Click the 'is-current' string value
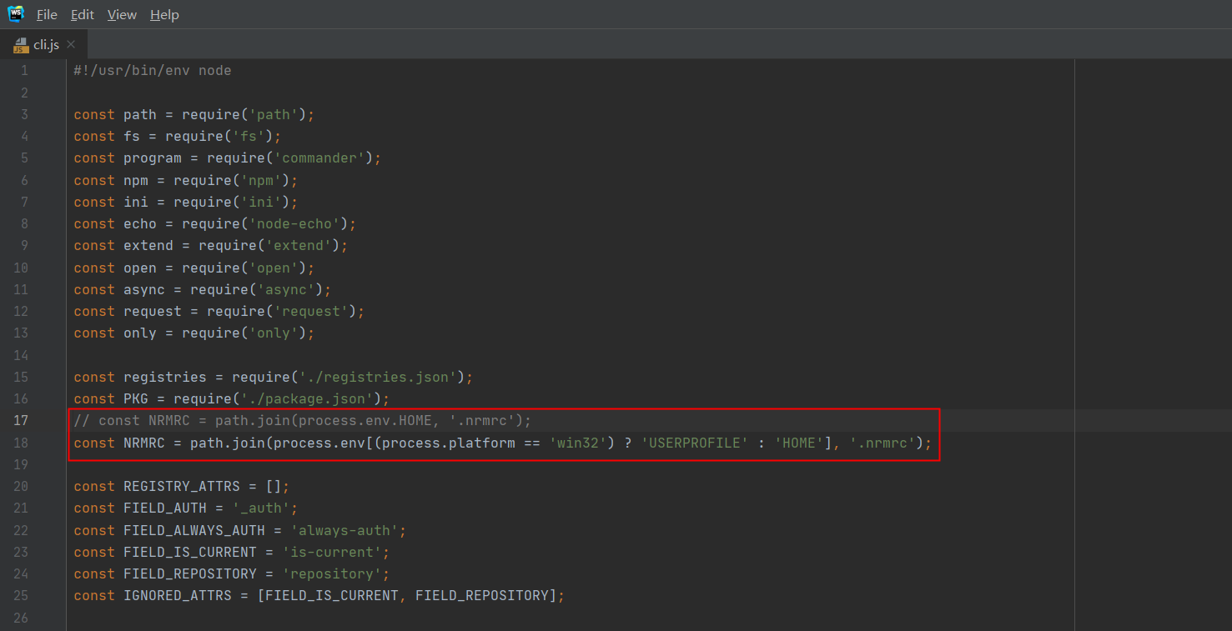The image size is (1232, 631). (332, 552)
